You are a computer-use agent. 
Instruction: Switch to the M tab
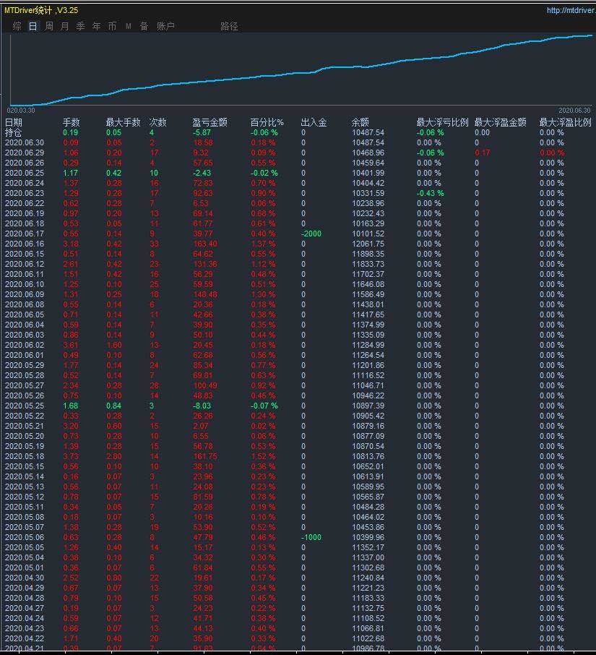128,26
